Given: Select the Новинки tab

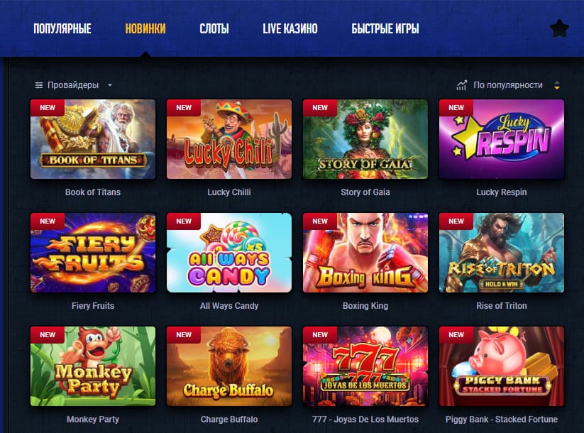Looking at the screenshot, I should point(145,28).
